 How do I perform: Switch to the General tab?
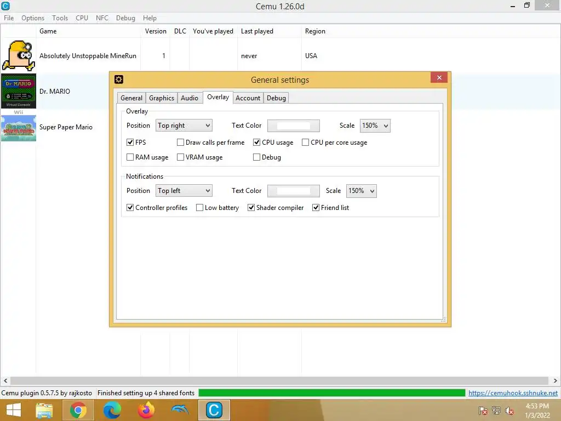click(131, 98)
